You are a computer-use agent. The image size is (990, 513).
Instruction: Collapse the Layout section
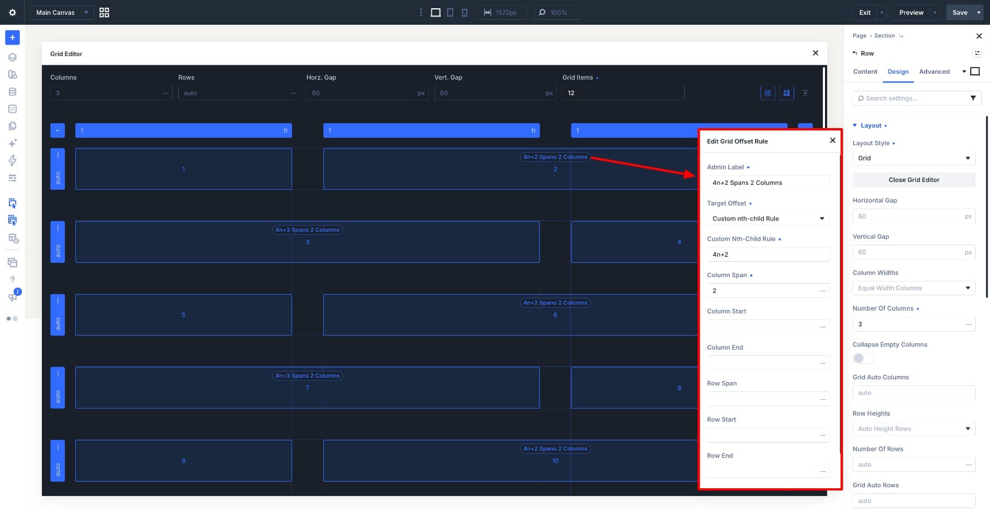[x=870, y=125]
